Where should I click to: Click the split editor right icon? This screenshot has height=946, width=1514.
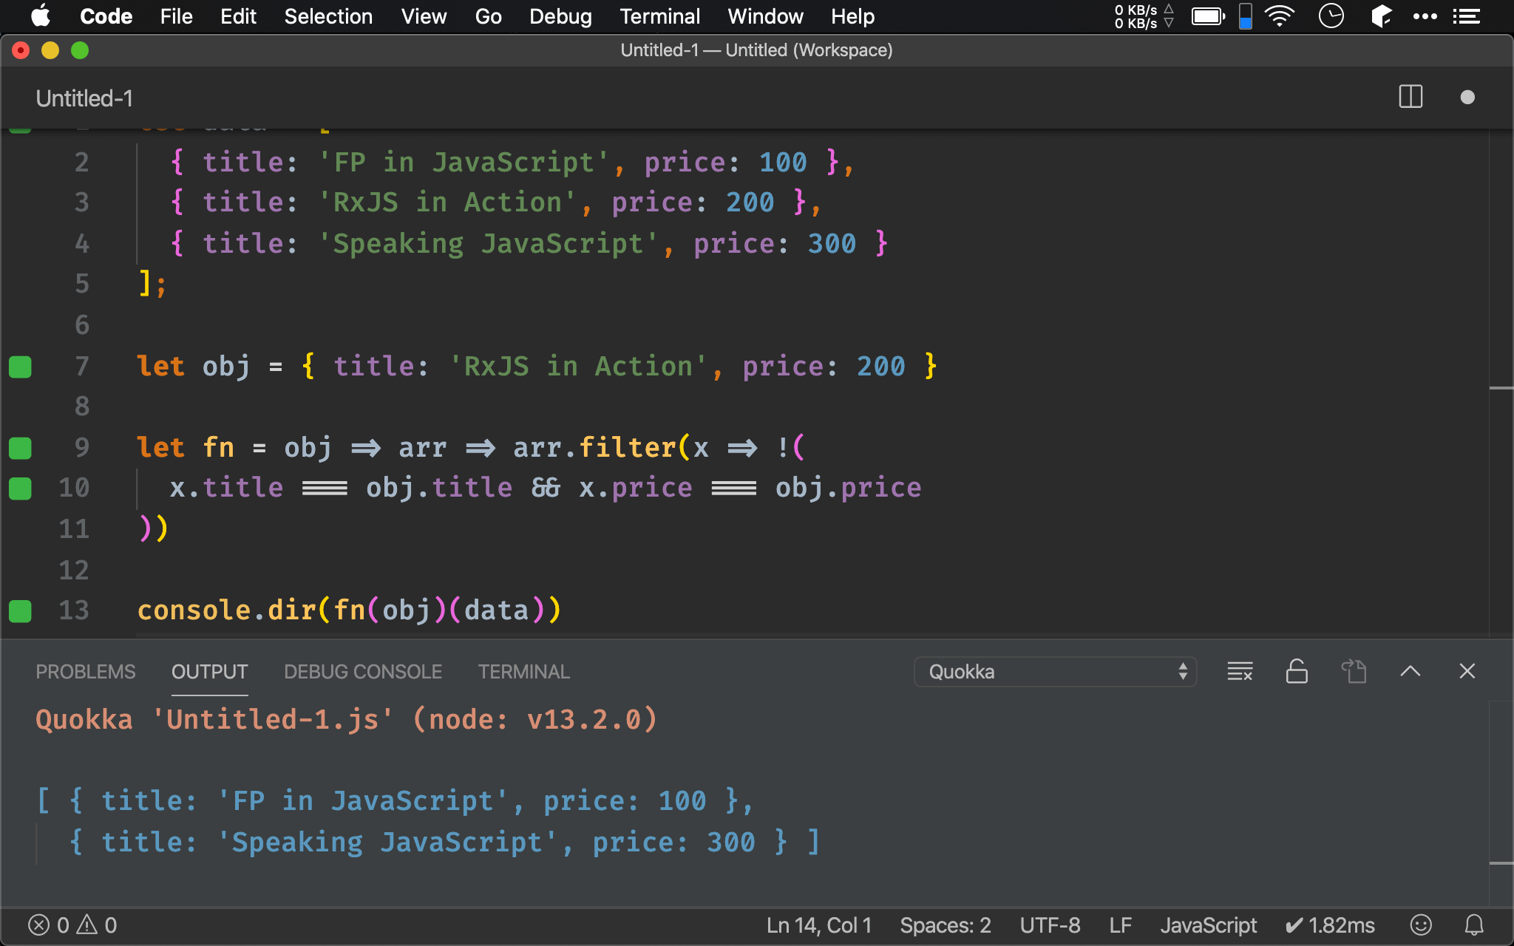pyautogui.click(x=1411, y=97)
